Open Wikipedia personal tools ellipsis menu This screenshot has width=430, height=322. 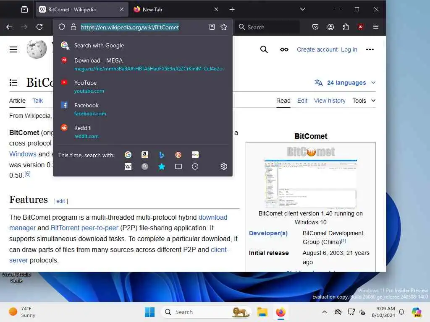(x=370, y=49)
